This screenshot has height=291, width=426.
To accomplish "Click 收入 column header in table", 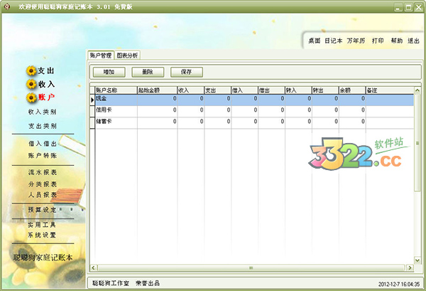I will [191, 90].
